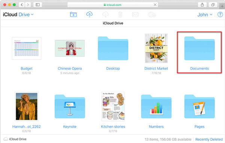Select the Hannah photo thumbnail

[27, 106]
